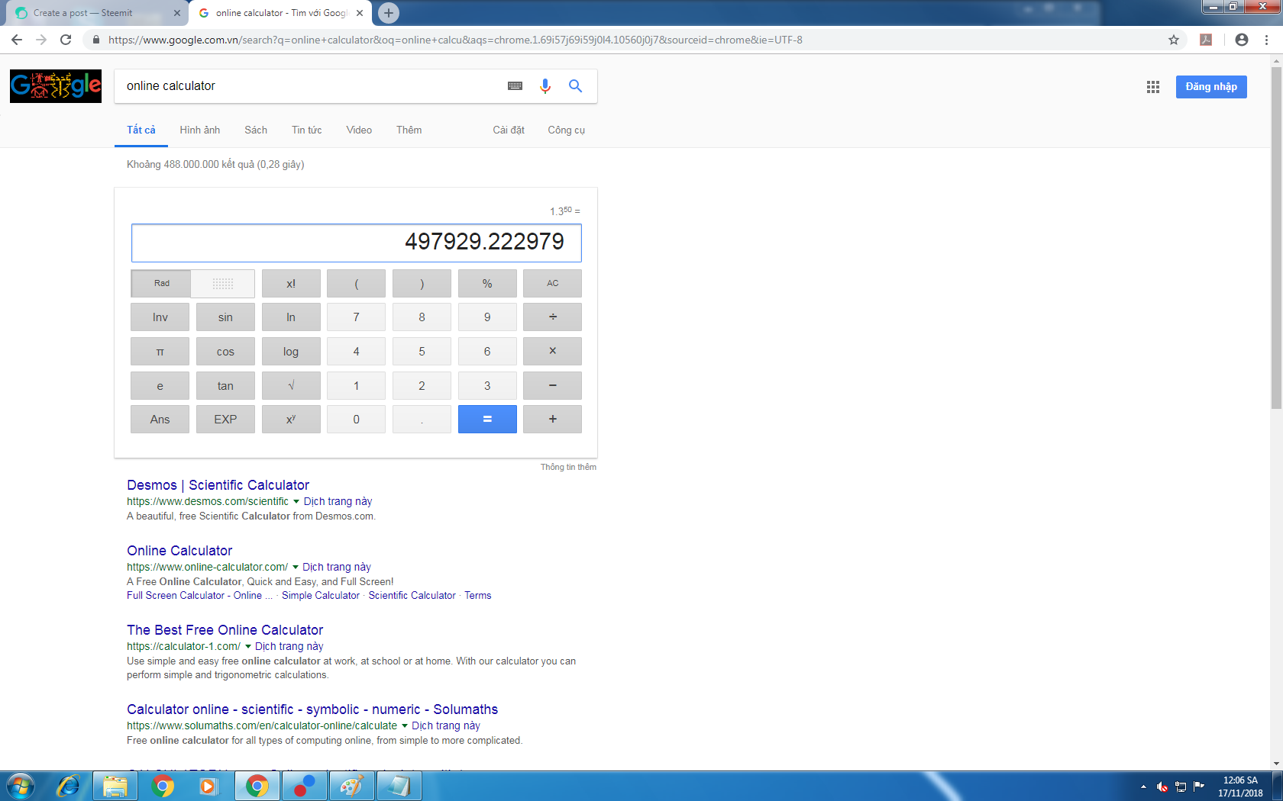Open Windows Explorer folder icon in taskbar
The width and height of the screenshot is (1283, 801).
(115, 786)
